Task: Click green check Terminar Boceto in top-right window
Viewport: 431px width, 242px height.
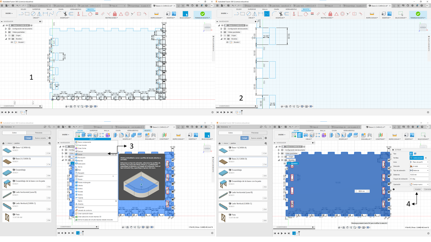Action: (418, 14)
